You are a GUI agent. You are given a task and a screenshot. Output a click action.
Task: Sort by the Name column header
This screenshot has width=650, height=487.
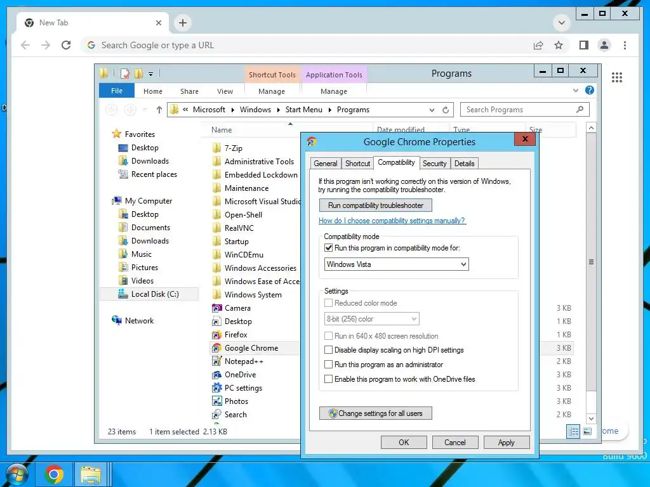(x=286, y=130)
